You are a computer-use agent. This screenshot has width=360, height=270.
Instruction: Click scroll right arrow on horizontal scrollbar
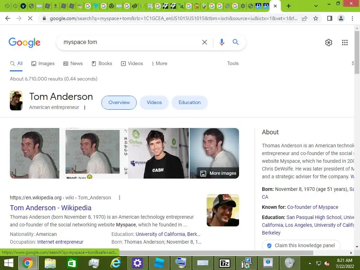coord(351,253)
